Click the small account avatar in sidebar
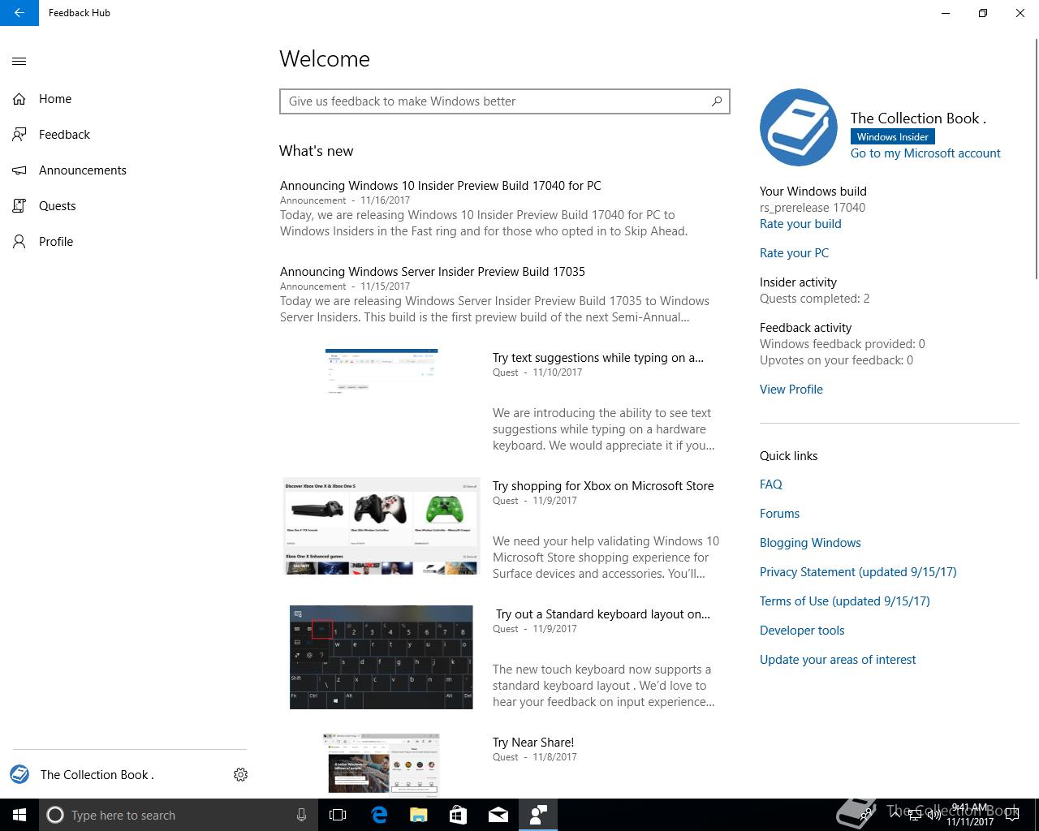This screenshot has height=831, width=1039. click(x=19, y=774)
